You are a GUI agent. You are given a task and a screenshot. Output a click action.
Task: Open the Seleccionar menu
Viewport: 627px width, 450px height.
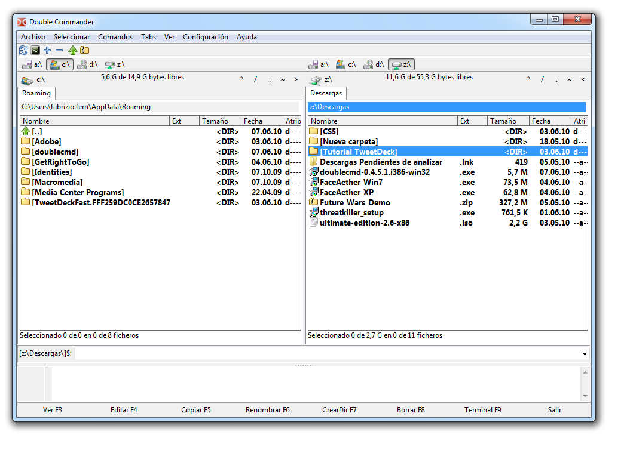click(72, 37)
